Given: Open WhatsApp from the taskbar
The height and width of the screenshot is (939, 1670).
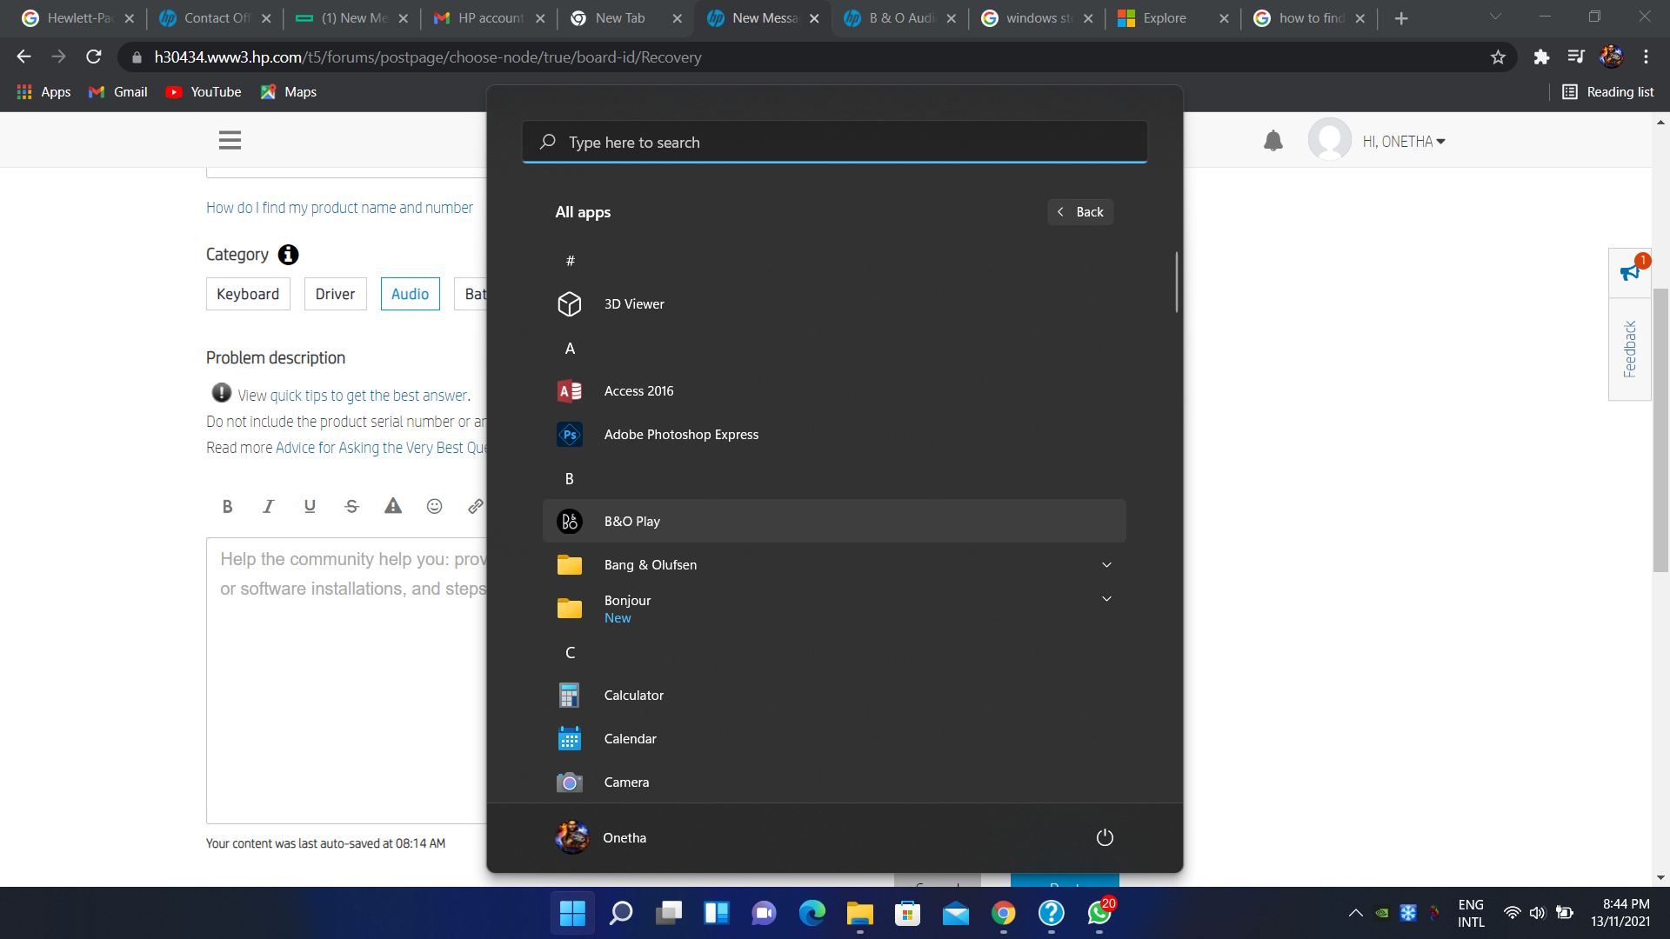Looking at the screenshot, I should [1098, 913].
